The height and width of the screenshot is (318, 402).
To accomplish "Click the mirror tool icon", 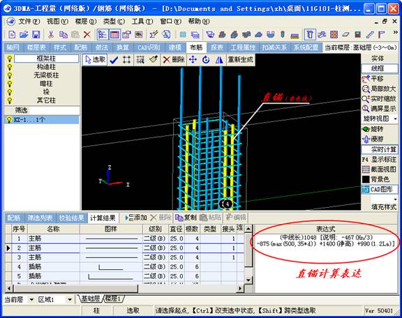I will 219,60.
